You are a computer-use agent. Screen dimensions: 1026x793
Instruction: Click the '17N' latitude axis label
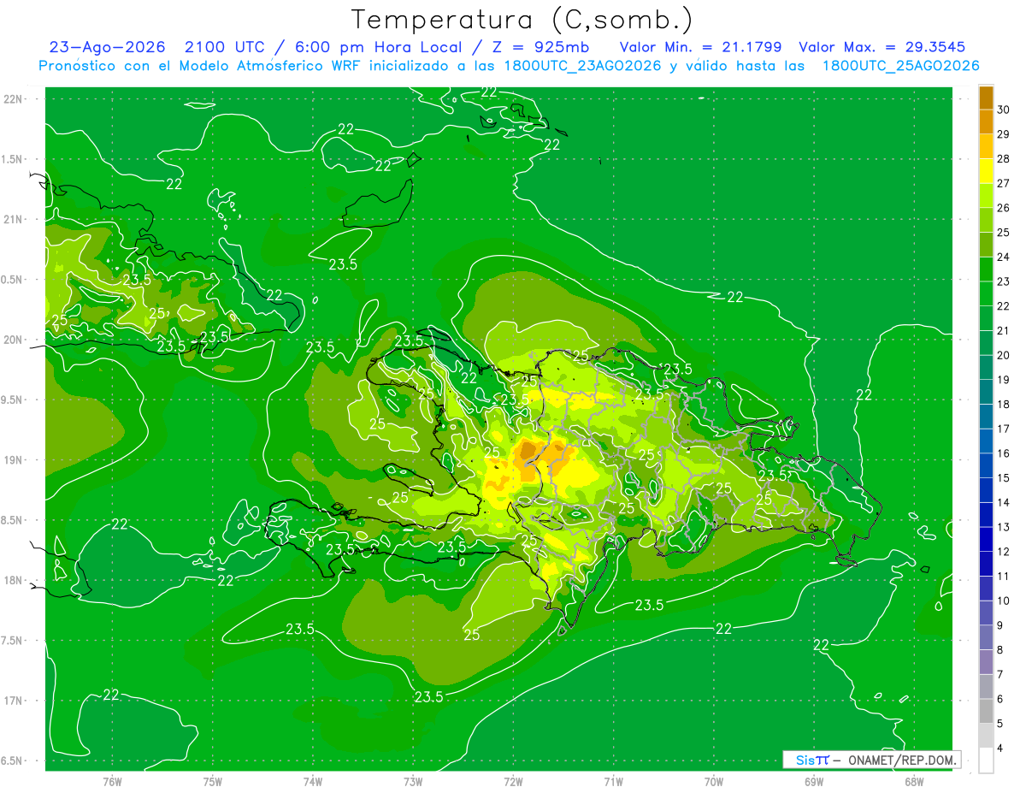[15, 701]
